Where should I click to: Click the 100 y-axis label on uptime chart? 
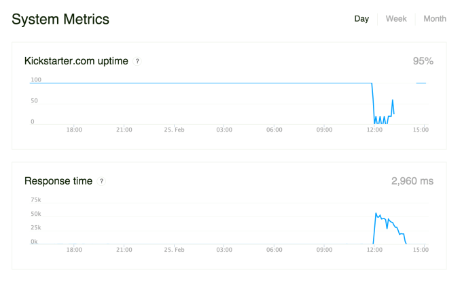(x=36, y=80)
